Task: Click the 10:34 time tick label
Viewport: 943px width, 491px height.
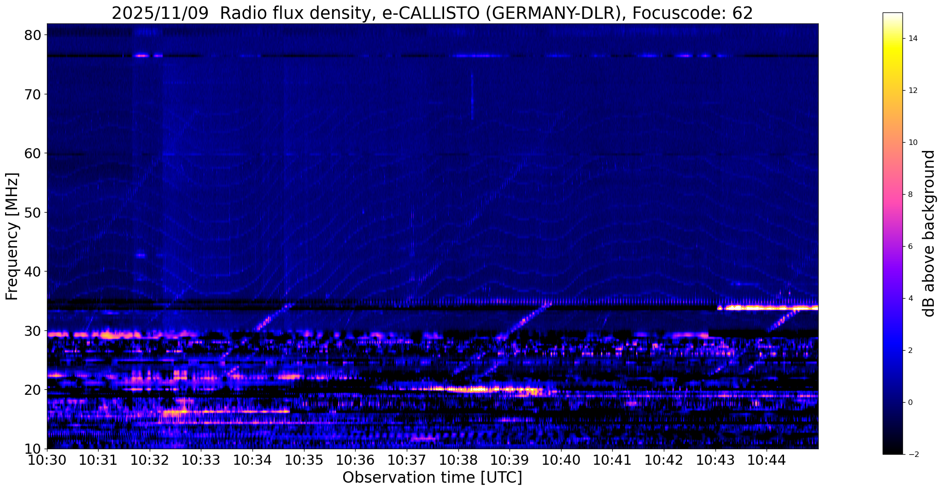Action: click(x=252, y=460)
